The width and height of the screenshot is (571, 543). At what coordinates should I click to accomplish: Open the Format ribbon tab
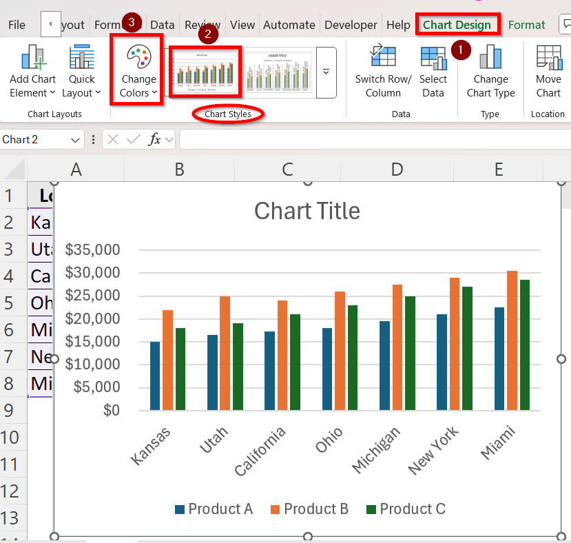[x=526, y=25]
